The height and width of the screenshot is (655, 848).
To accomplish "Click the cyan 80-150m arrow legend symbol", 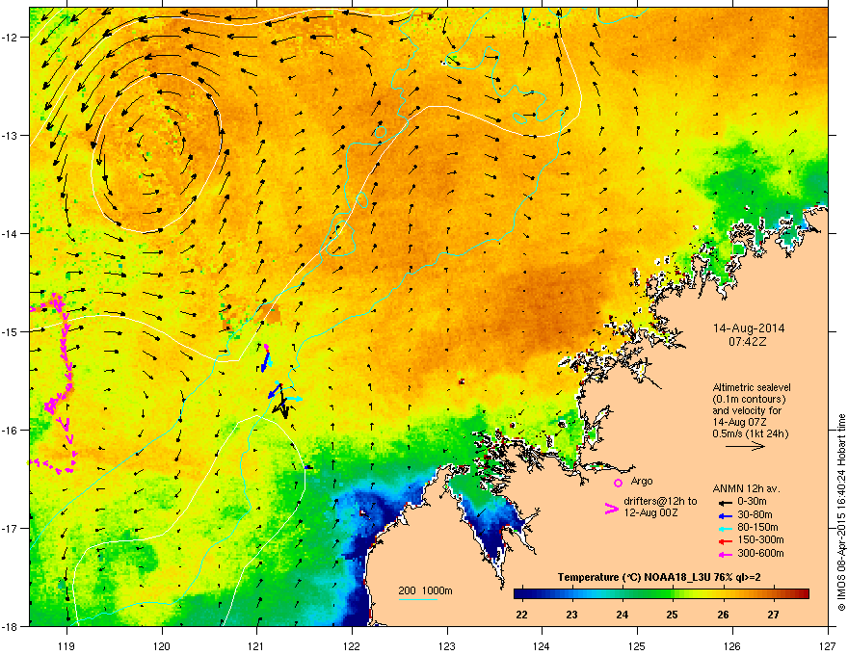I will pos(726,528).
